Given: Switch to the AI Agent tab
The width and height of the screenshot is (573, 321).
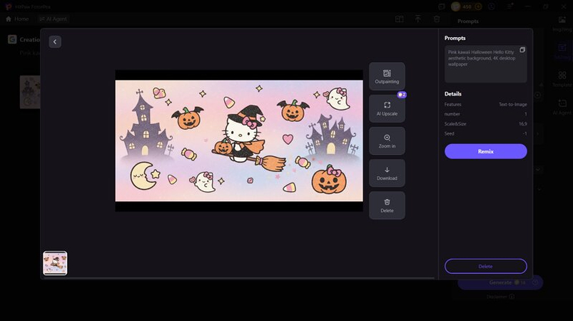Looking at the screenshot, I should [x=54, y=19].
